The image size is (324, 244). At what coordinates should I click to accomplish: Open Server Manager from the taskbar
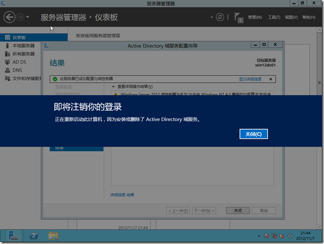tap(13, 236)
